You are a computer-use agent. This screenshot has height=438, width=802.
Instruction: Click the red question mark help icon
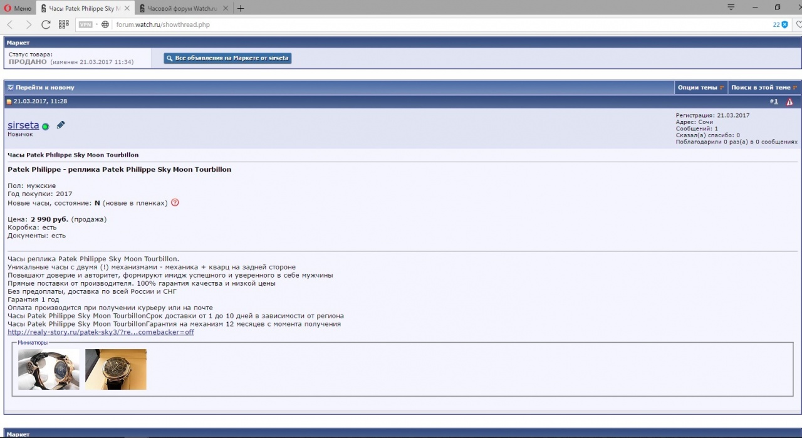coord(175,203)
